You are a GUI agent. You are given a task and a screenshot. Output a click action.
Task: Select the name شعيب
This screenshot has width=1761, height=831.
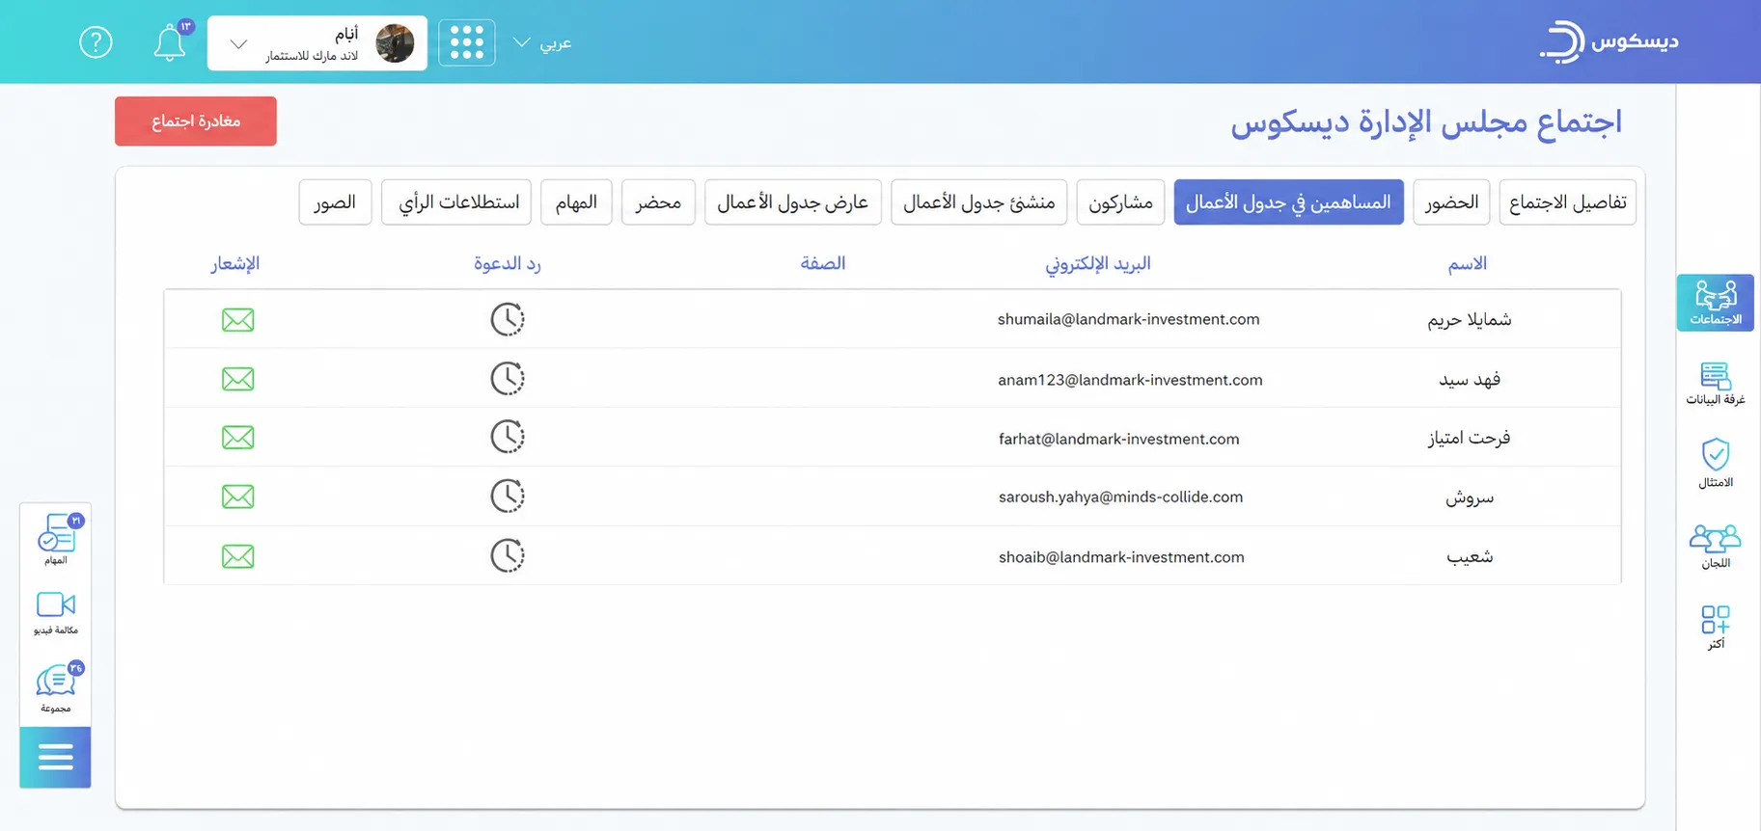1470,557
